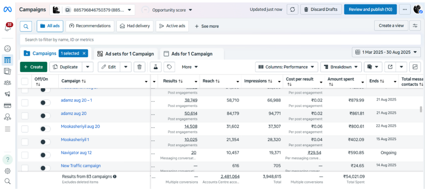Open the charts view icon at right
This screenshot has width=425, height=196.
tap(415, 67)
